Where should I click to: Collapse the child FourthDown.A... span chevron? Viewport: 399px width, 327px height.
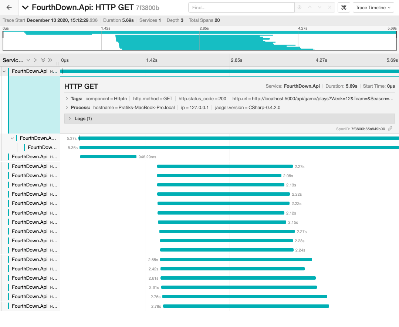(x=12, y=138)
